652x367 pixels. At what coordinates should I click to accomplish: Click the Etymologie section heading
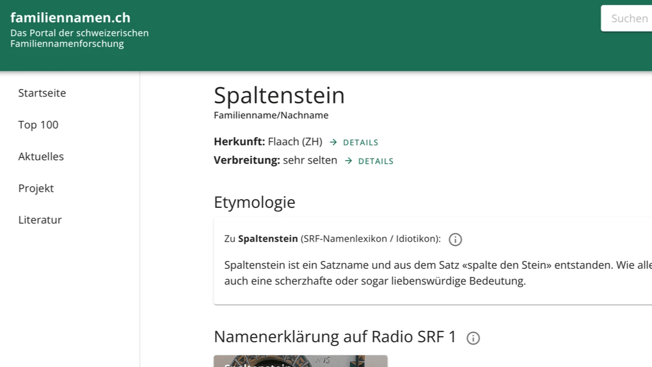254,202
